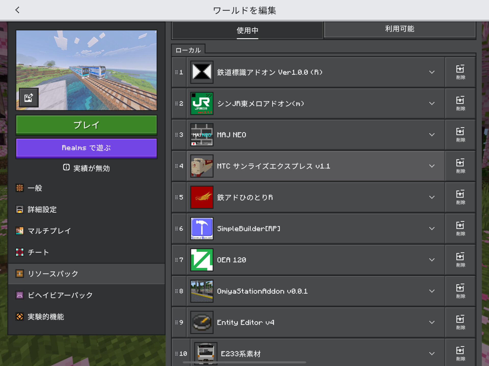Click drag handle of pack number 5
Image resolution: width=489 pixels, height=366 pixels.
click(177, 197)
